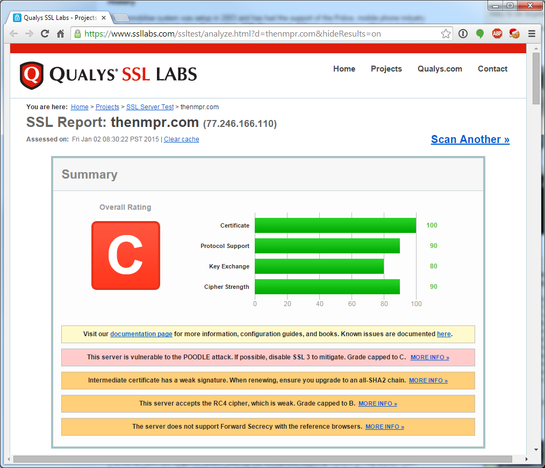Bookmark this page with the star icon

pyautogui.click(x=446, y=34)
